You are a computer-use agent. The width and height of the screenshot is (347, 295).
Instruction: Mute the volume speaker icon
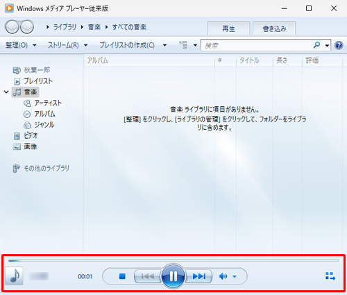[x=223, y=276]
